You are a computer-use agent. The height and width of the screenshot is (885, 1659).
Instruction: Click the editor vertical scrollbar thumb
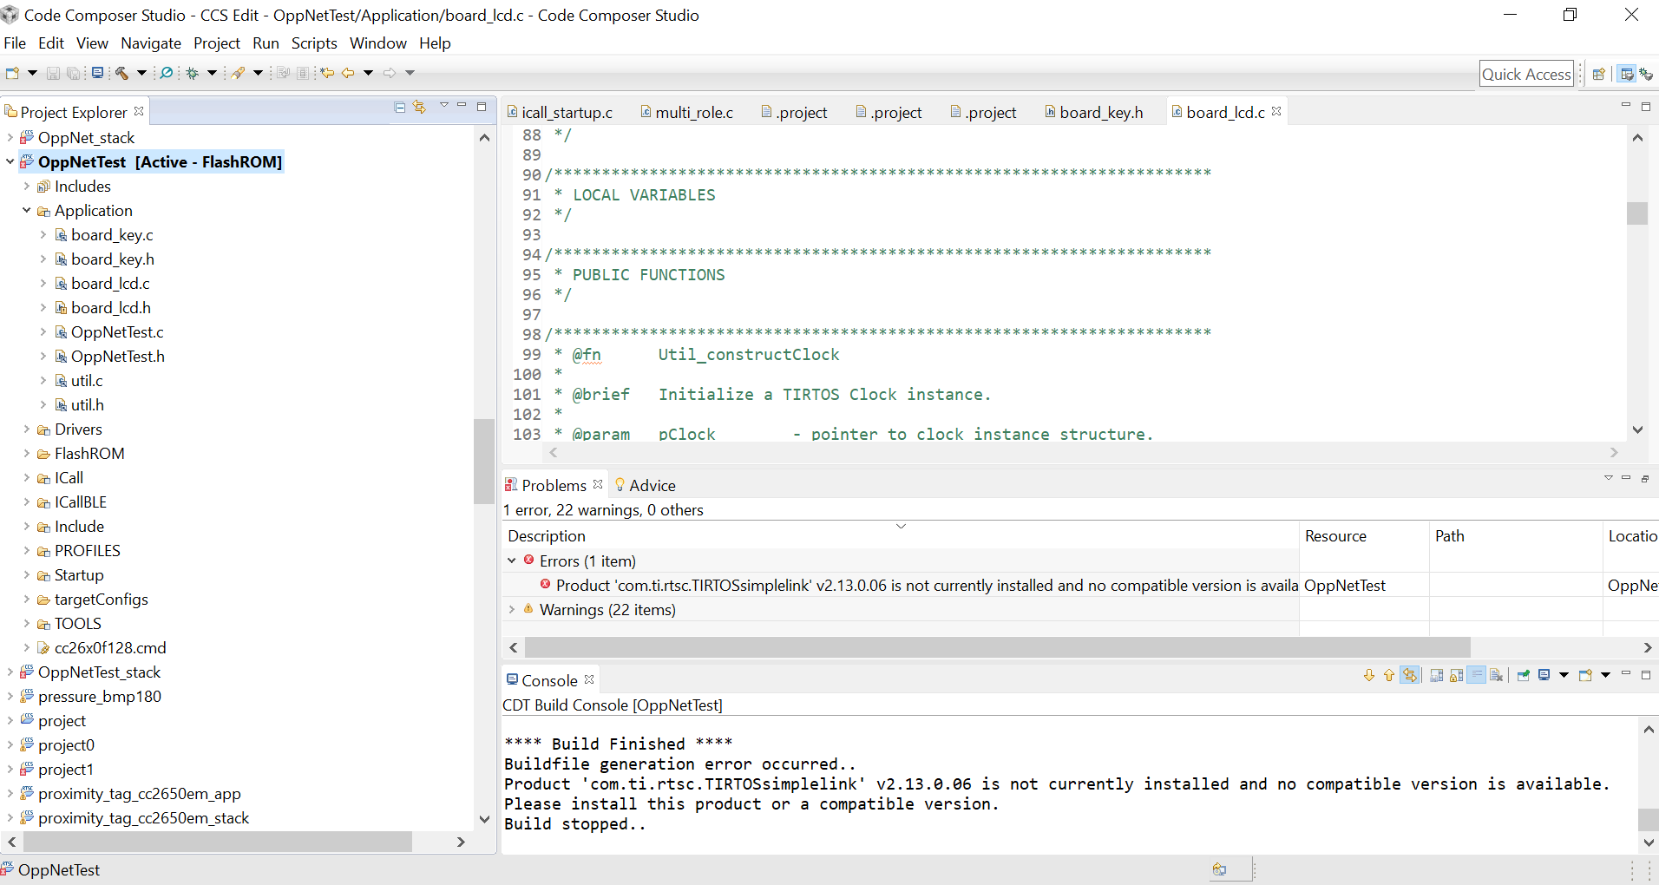(x=1637, y=213)
